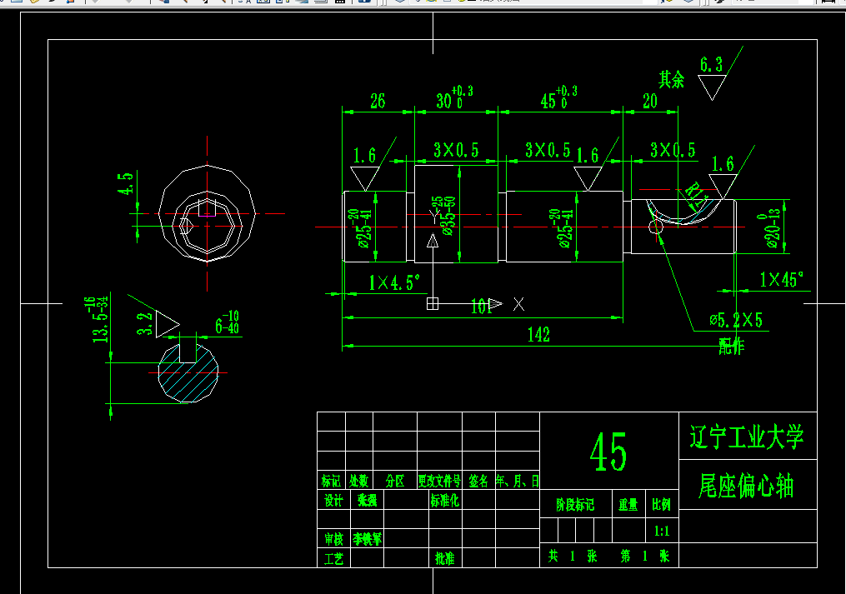Screen dimensions: 846x594
Task: Select the 6 -10/-40 keyway width dimension
Action: click(x=228, y=322)
